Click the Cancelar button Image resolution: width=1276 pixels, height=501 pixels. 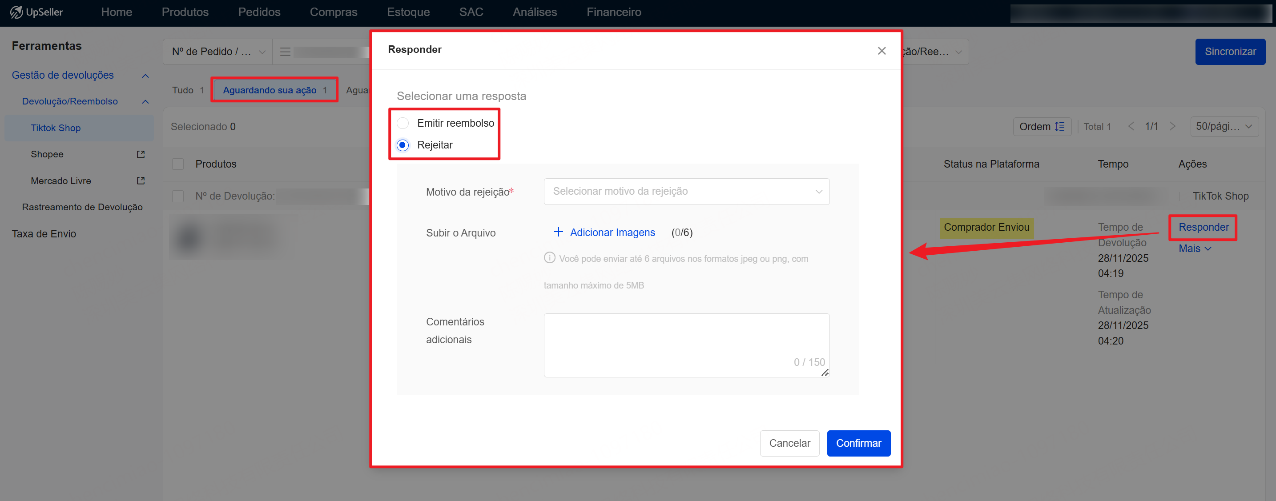[x=789, y=443]
